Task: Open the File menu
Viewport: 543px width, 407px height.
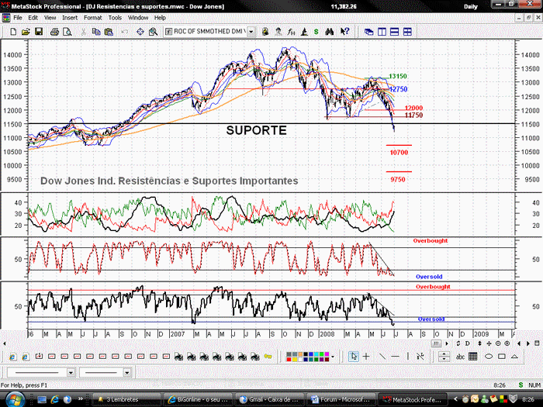Action: (18, 18)
